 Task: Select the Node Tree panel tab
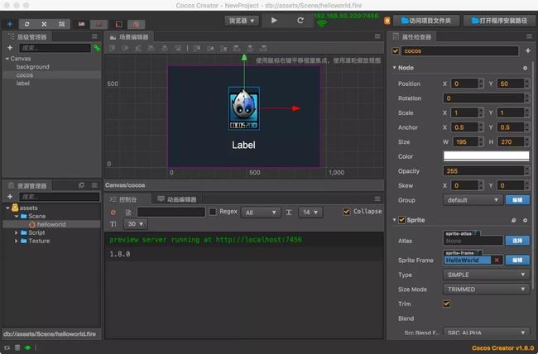[x=27, y=36]
